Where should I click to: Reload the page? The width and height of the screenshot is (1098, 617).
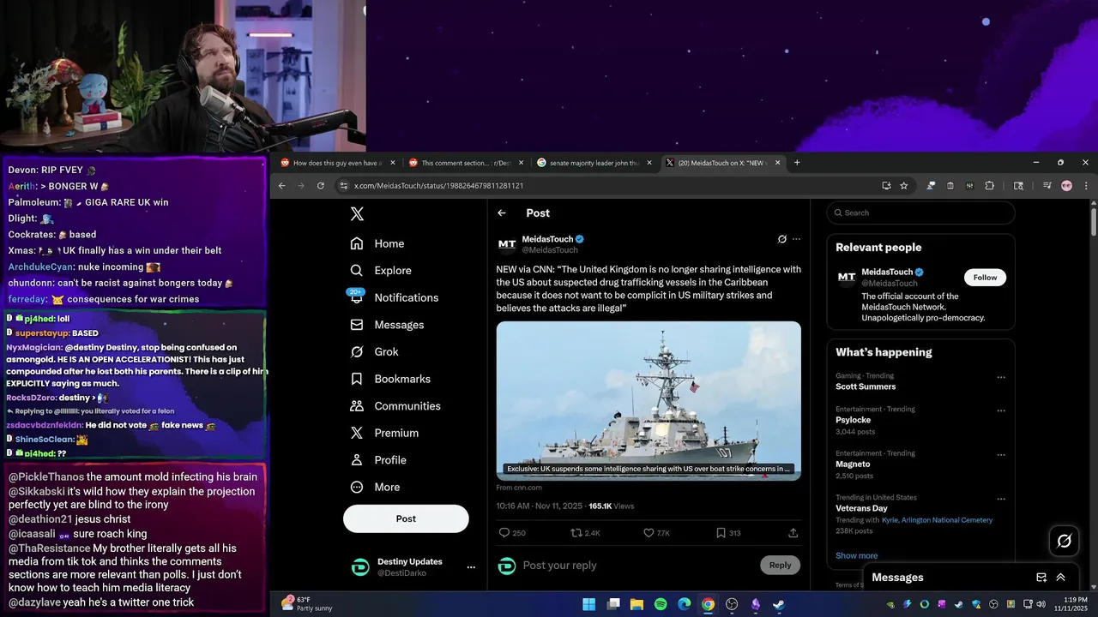tap(321, 185)
